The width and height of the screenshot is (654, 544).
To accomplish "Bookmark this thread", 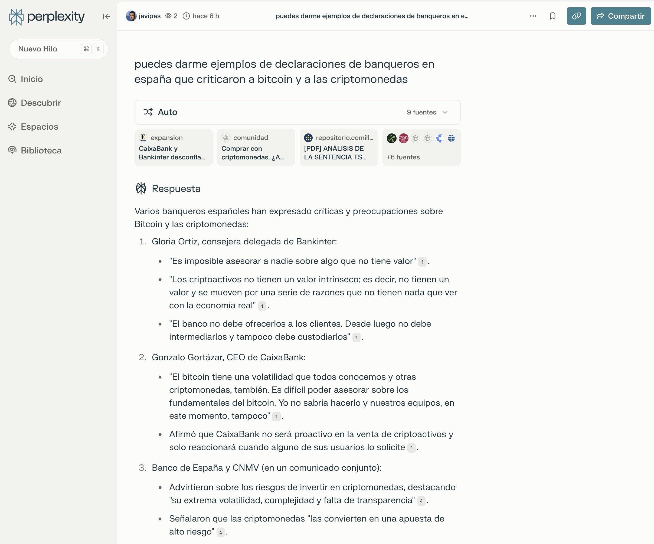I will coord(552,16).
